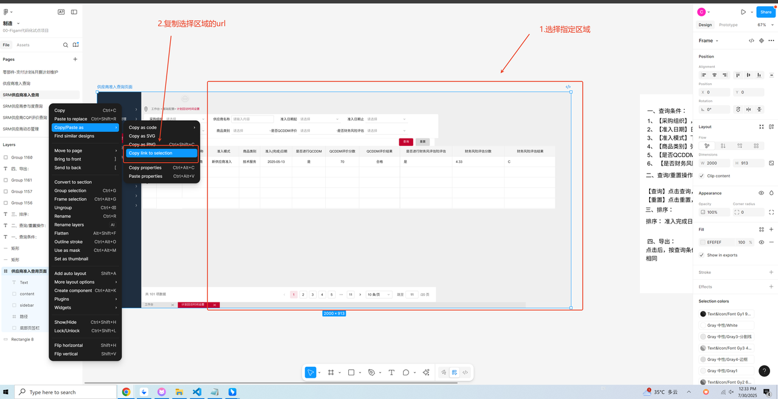The image size is (778, 399).
Task: Click the search icon in left panel
Action: tap(66, 45)
